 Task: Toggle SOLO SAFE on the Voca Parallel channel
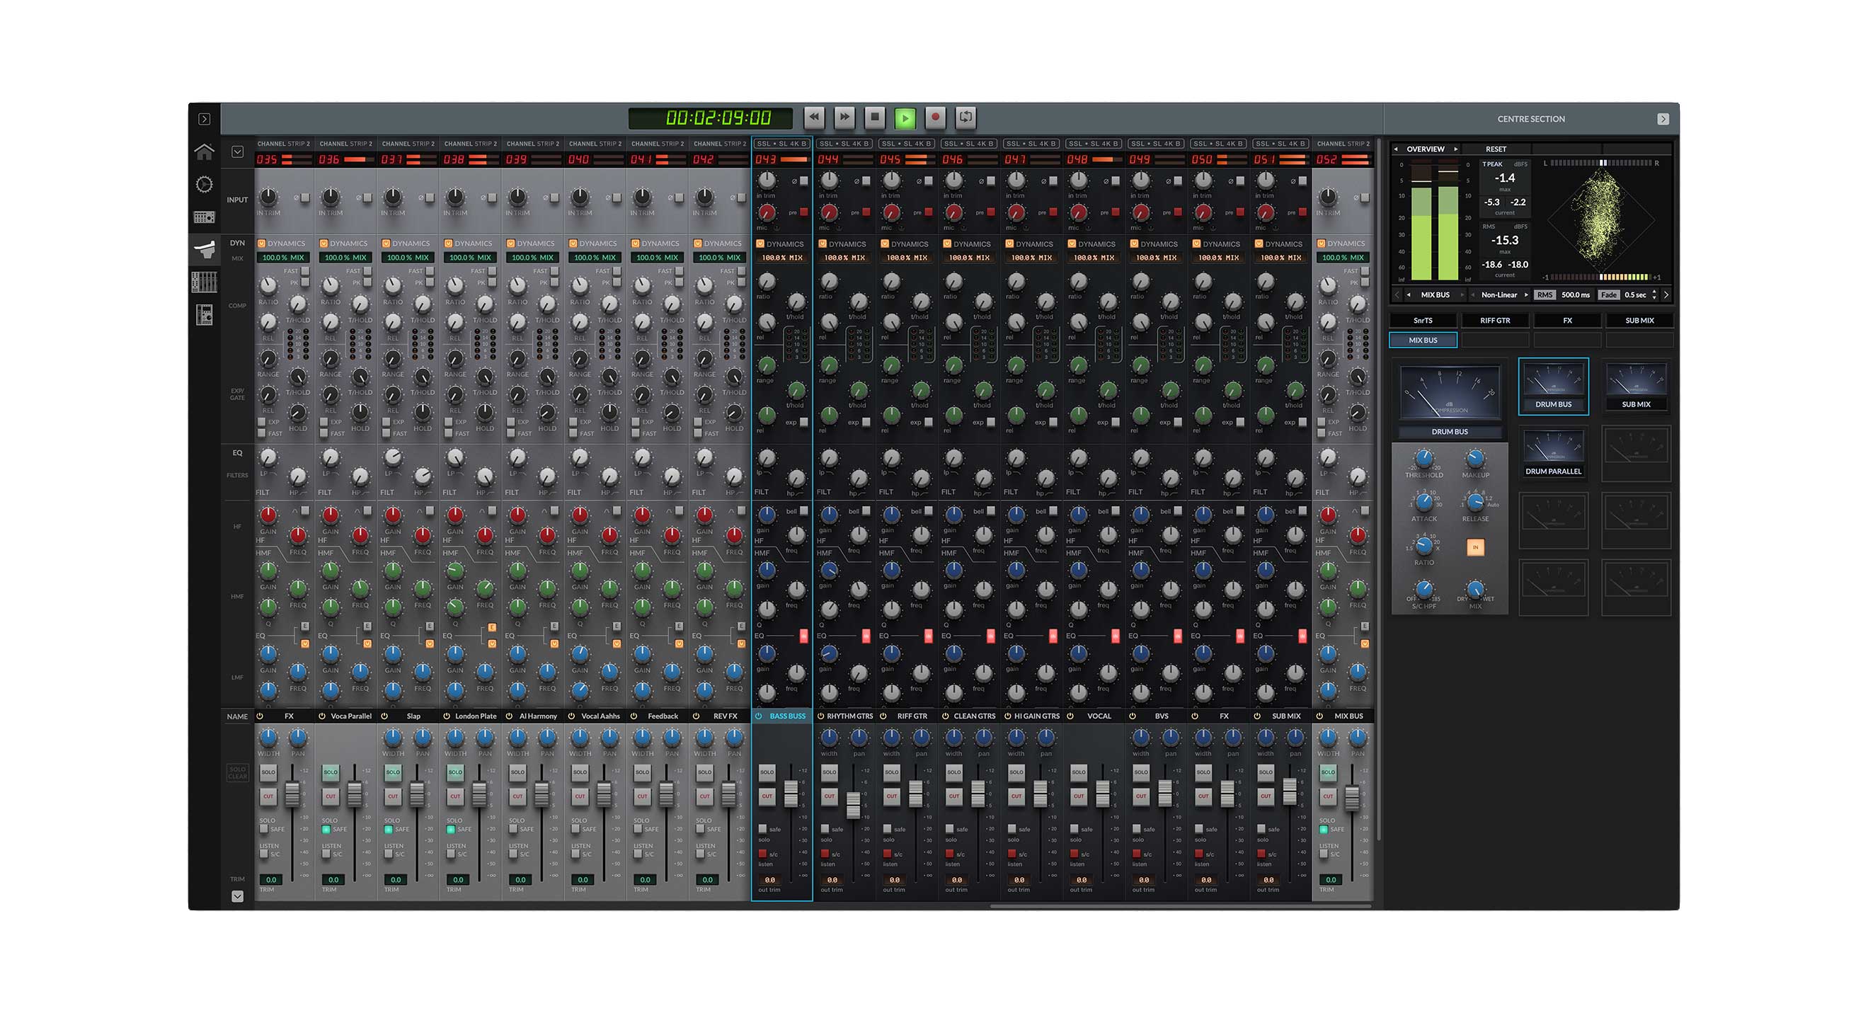pyautogui.click(x=327, y=829)
